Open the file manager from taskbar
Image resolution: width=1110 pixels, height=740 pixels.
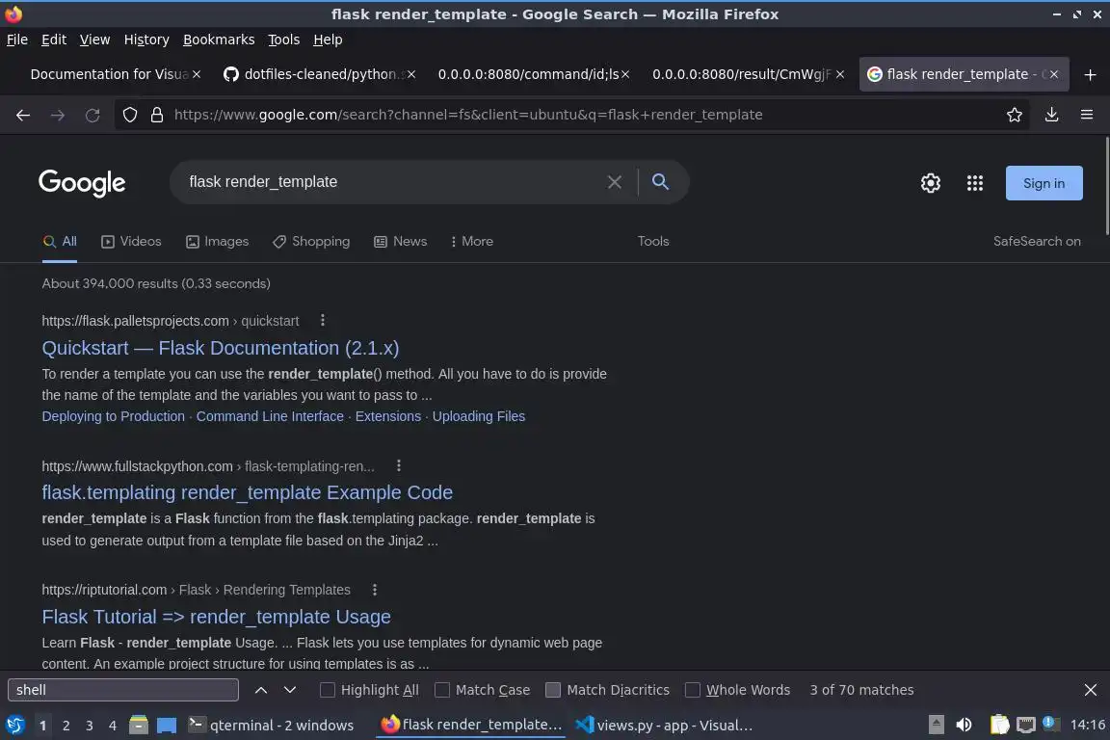coord(139,725)
